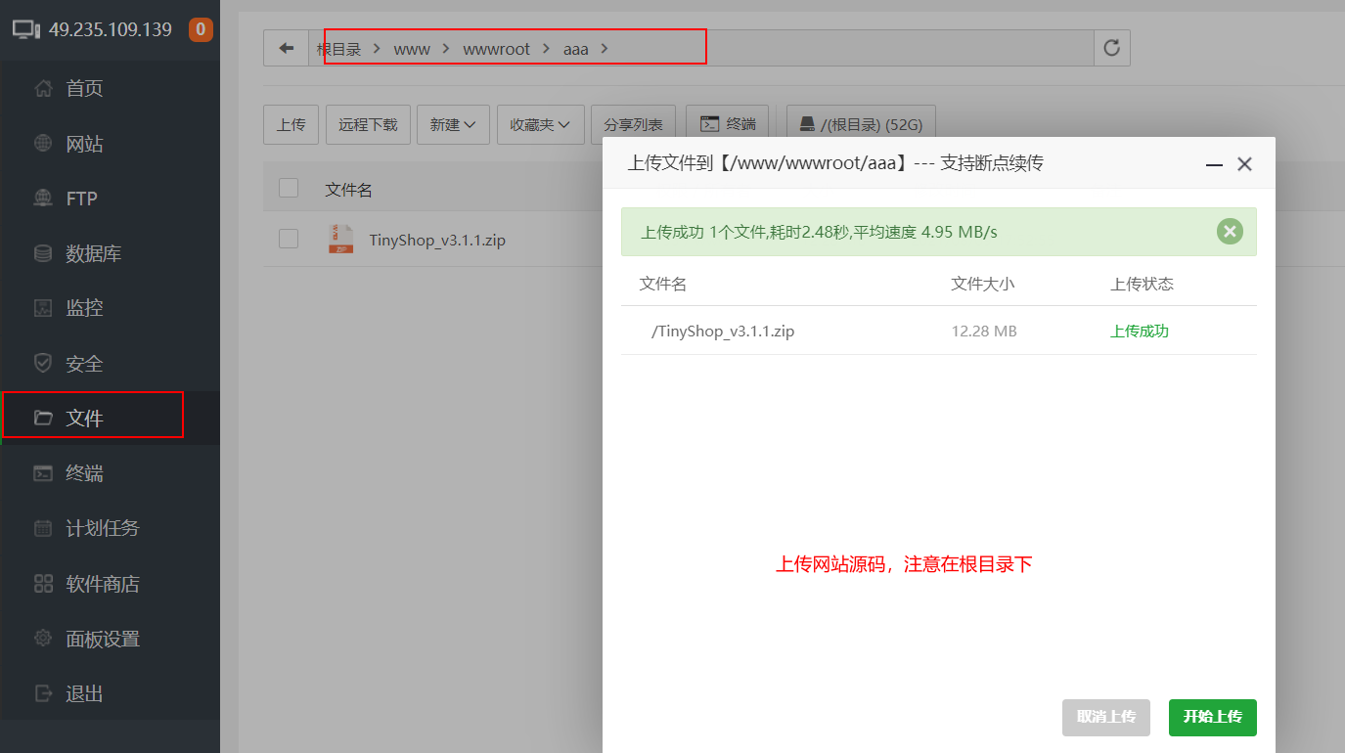Click the database cylinder icon
Image resolution: width=1345 pixels, height=753 pixels.
[43, 253]
